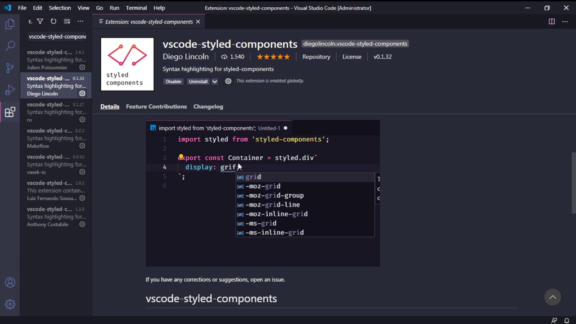Open the Help menu
576x324 pixels.
[x=159, y=8]
